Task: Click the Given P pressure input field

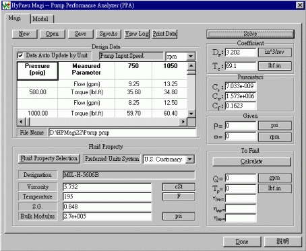Action: [241, 125]
